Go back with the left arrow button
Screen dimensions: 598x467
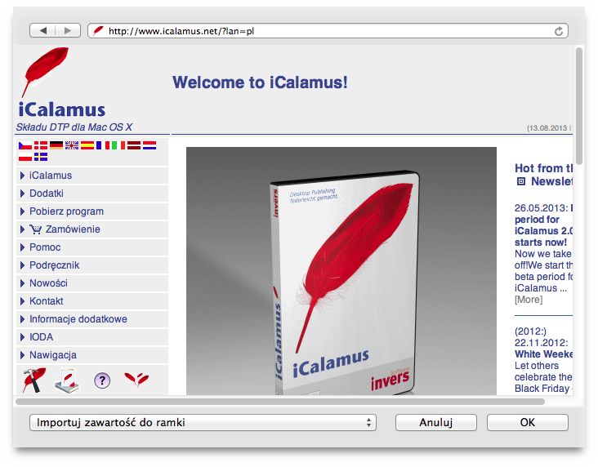click(42, 30)
